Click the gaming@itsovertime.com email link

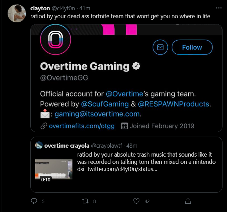93,114
